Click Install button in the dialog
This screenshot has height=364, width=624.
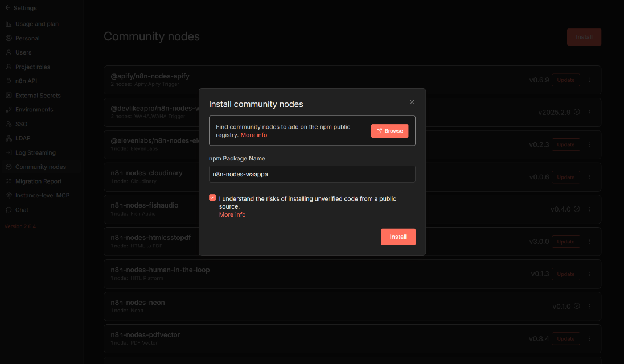tap(398, 237)
